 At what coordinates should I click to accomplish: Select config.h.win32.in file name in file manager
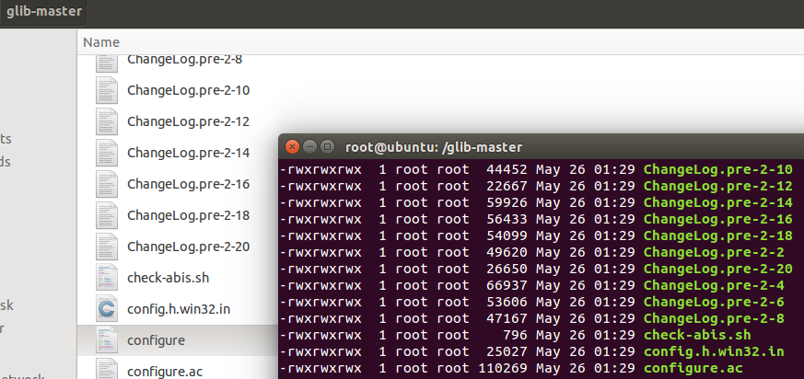point(179,309)
